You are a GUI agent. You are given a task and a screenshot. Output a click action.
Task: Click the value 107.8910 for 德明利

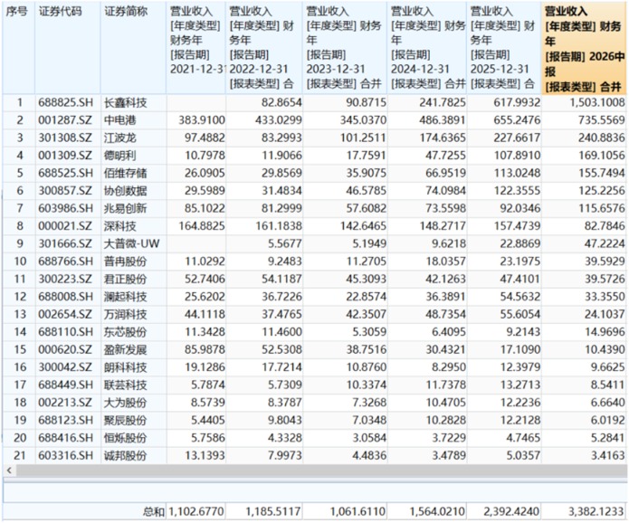(x=517, y=156)
